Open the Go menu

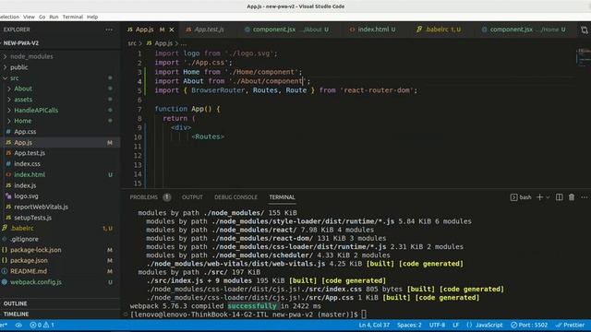[x=42, y=17]
